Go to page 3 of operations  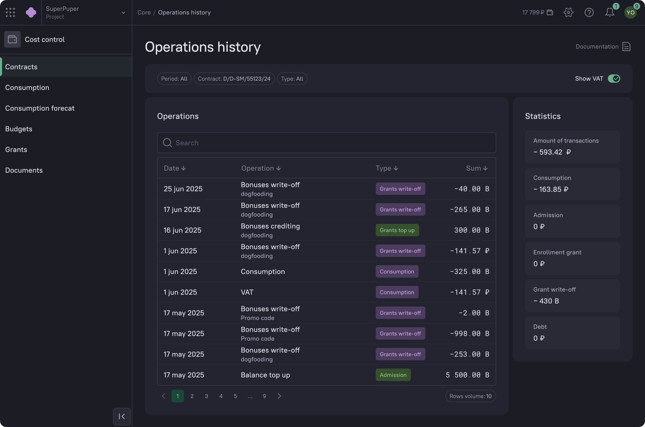coord(206,396)
